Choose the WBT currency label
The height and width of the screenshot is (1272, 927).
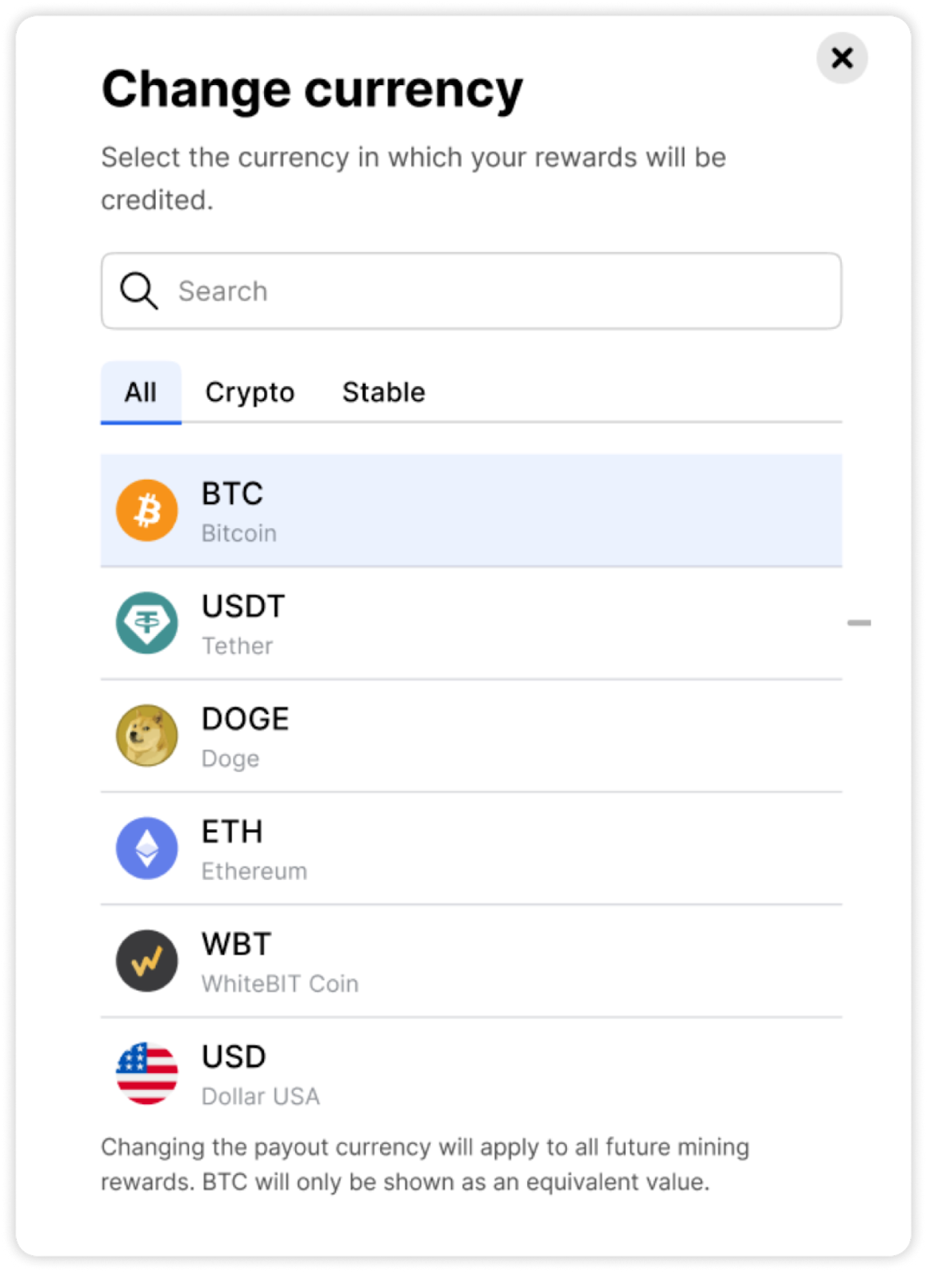point(237,944)
